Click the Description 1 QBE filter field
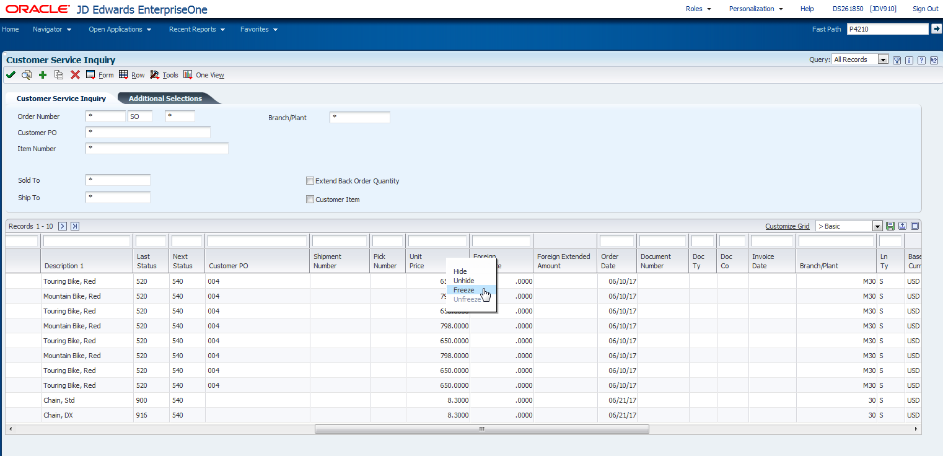Viewport: 943px width, 456px height. 87,240
